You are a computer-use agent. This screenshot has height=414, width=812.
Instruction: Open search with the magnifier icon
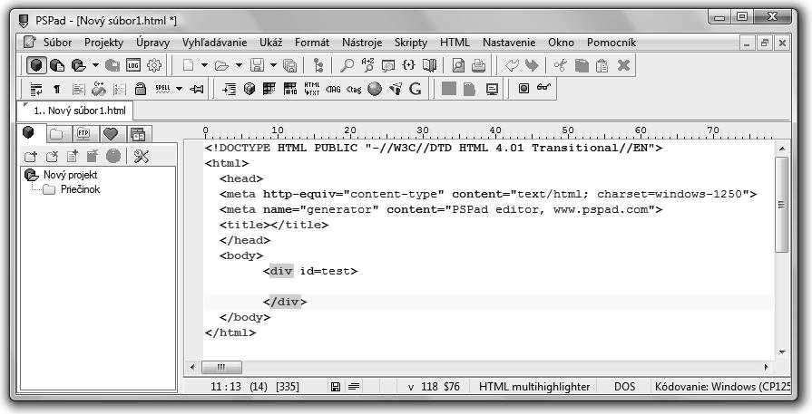tap(347, 65)
